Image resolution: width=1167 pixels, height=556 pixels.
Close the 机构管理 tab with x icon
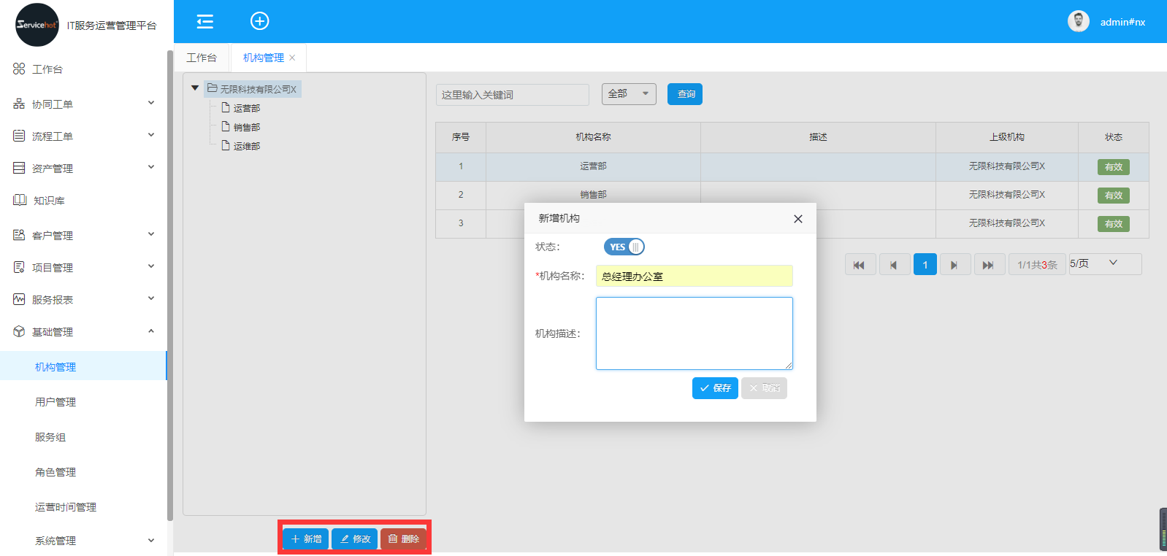pyautogui.click(x=292, y=58)
